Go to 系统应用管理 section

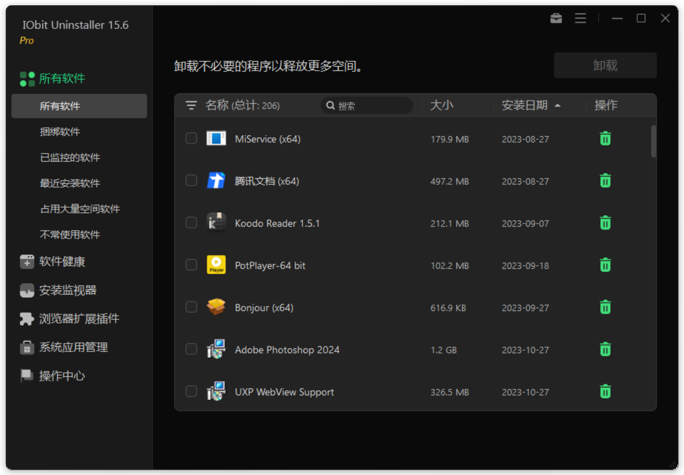73,347
